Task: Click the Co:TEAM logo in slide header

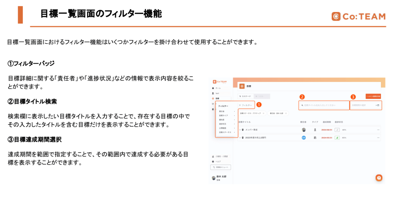Action: pos(358,17)
